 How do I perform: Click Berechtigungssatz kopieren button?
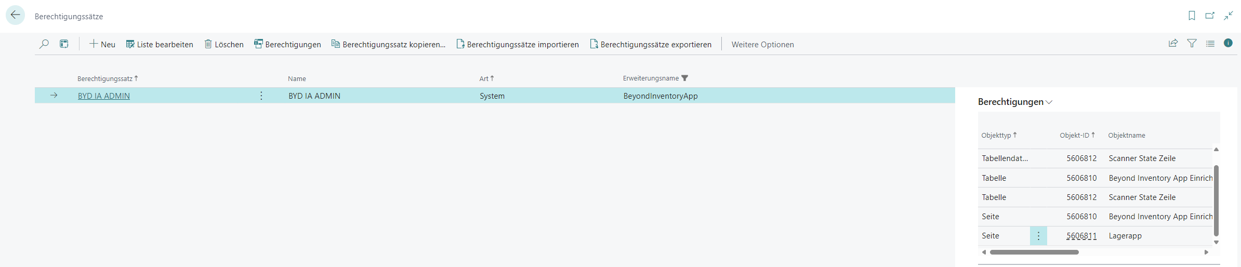(388, 45)
